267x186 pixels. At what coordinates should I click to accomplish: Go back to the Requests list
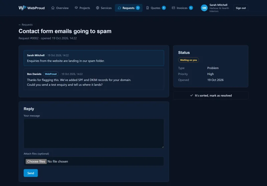point(26,25)
